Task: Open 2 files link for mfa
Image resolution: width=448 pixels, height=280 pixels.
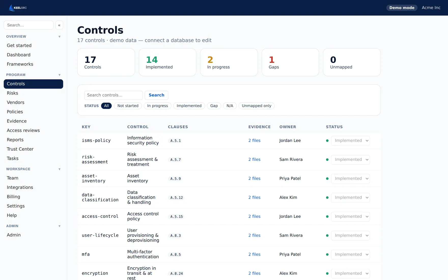Action: click(254, 254)
